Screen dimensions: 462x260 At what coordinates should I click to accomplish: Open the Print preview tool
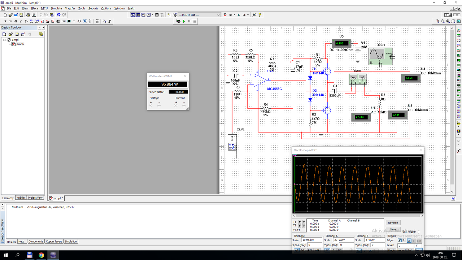pos(34,15)
